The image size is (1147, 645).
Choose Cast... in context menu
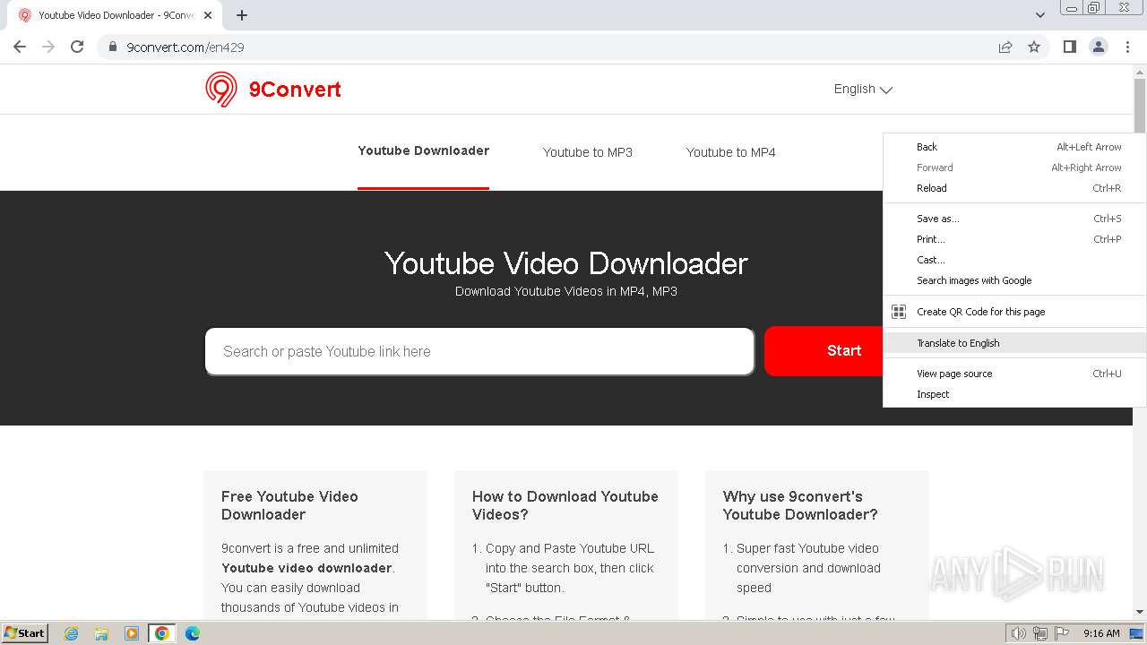(x=1014, y=260)
